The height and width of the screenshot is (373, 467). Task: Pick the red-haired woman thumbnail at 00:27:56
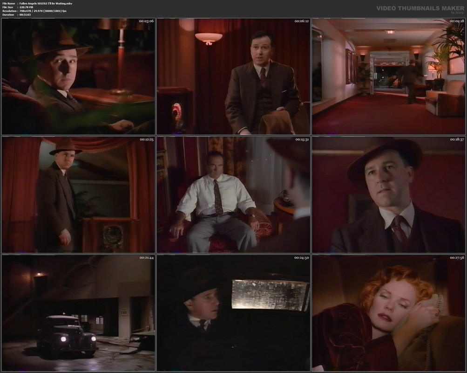[388, 313]
